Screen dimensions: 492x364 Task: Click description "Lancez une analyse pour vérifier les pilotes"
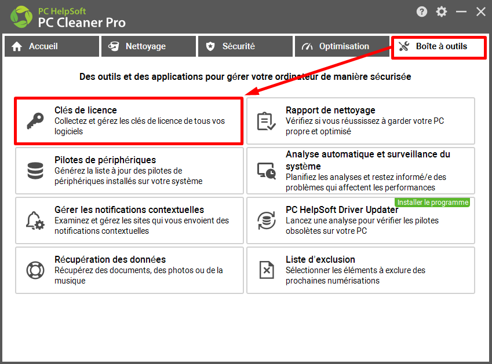[x=362, y=226]
